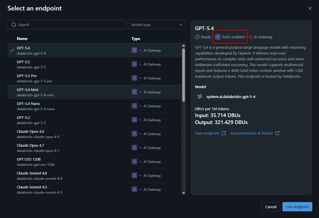Focus the endpoint Search field
Viewport: 319px width, 218px height.
66,25
